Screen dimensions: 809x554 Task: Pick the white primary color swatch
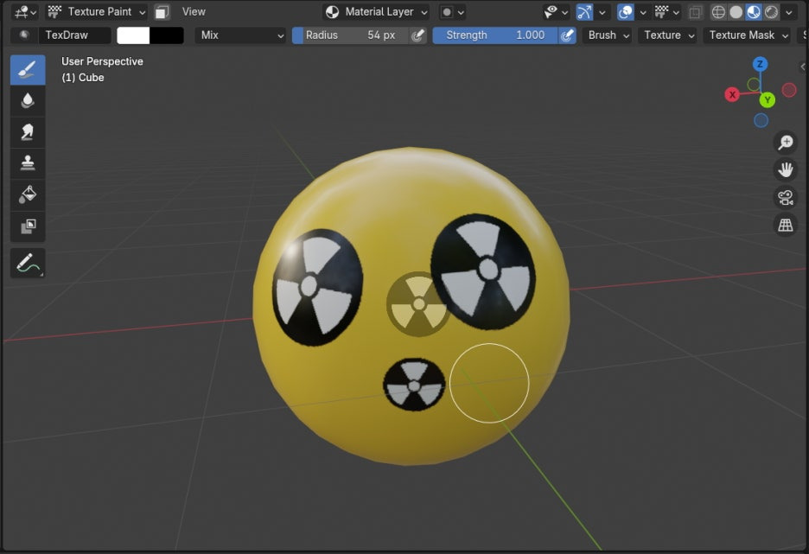click(133, 35)
